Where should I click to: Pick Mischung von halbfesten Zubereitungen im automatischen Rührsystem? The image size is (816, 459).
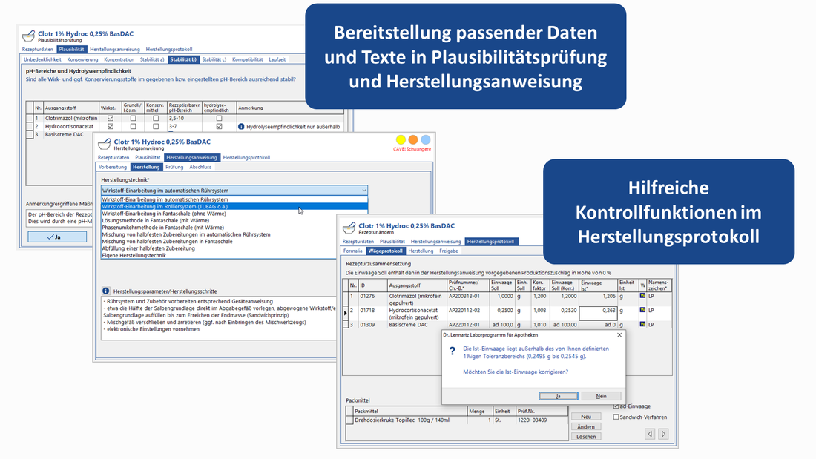point(234,235)
